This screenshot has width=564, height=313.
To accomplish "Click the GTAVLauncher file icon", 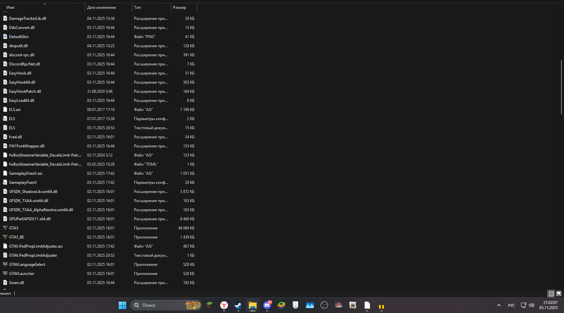I will [5, 274].
